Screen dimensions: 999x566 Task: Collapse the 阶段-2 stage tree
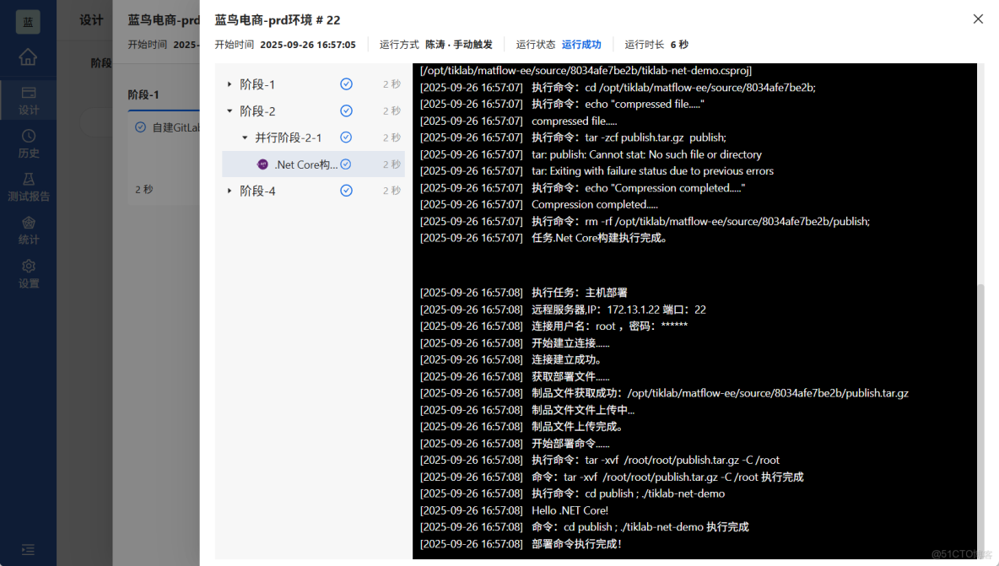[229, 111]
